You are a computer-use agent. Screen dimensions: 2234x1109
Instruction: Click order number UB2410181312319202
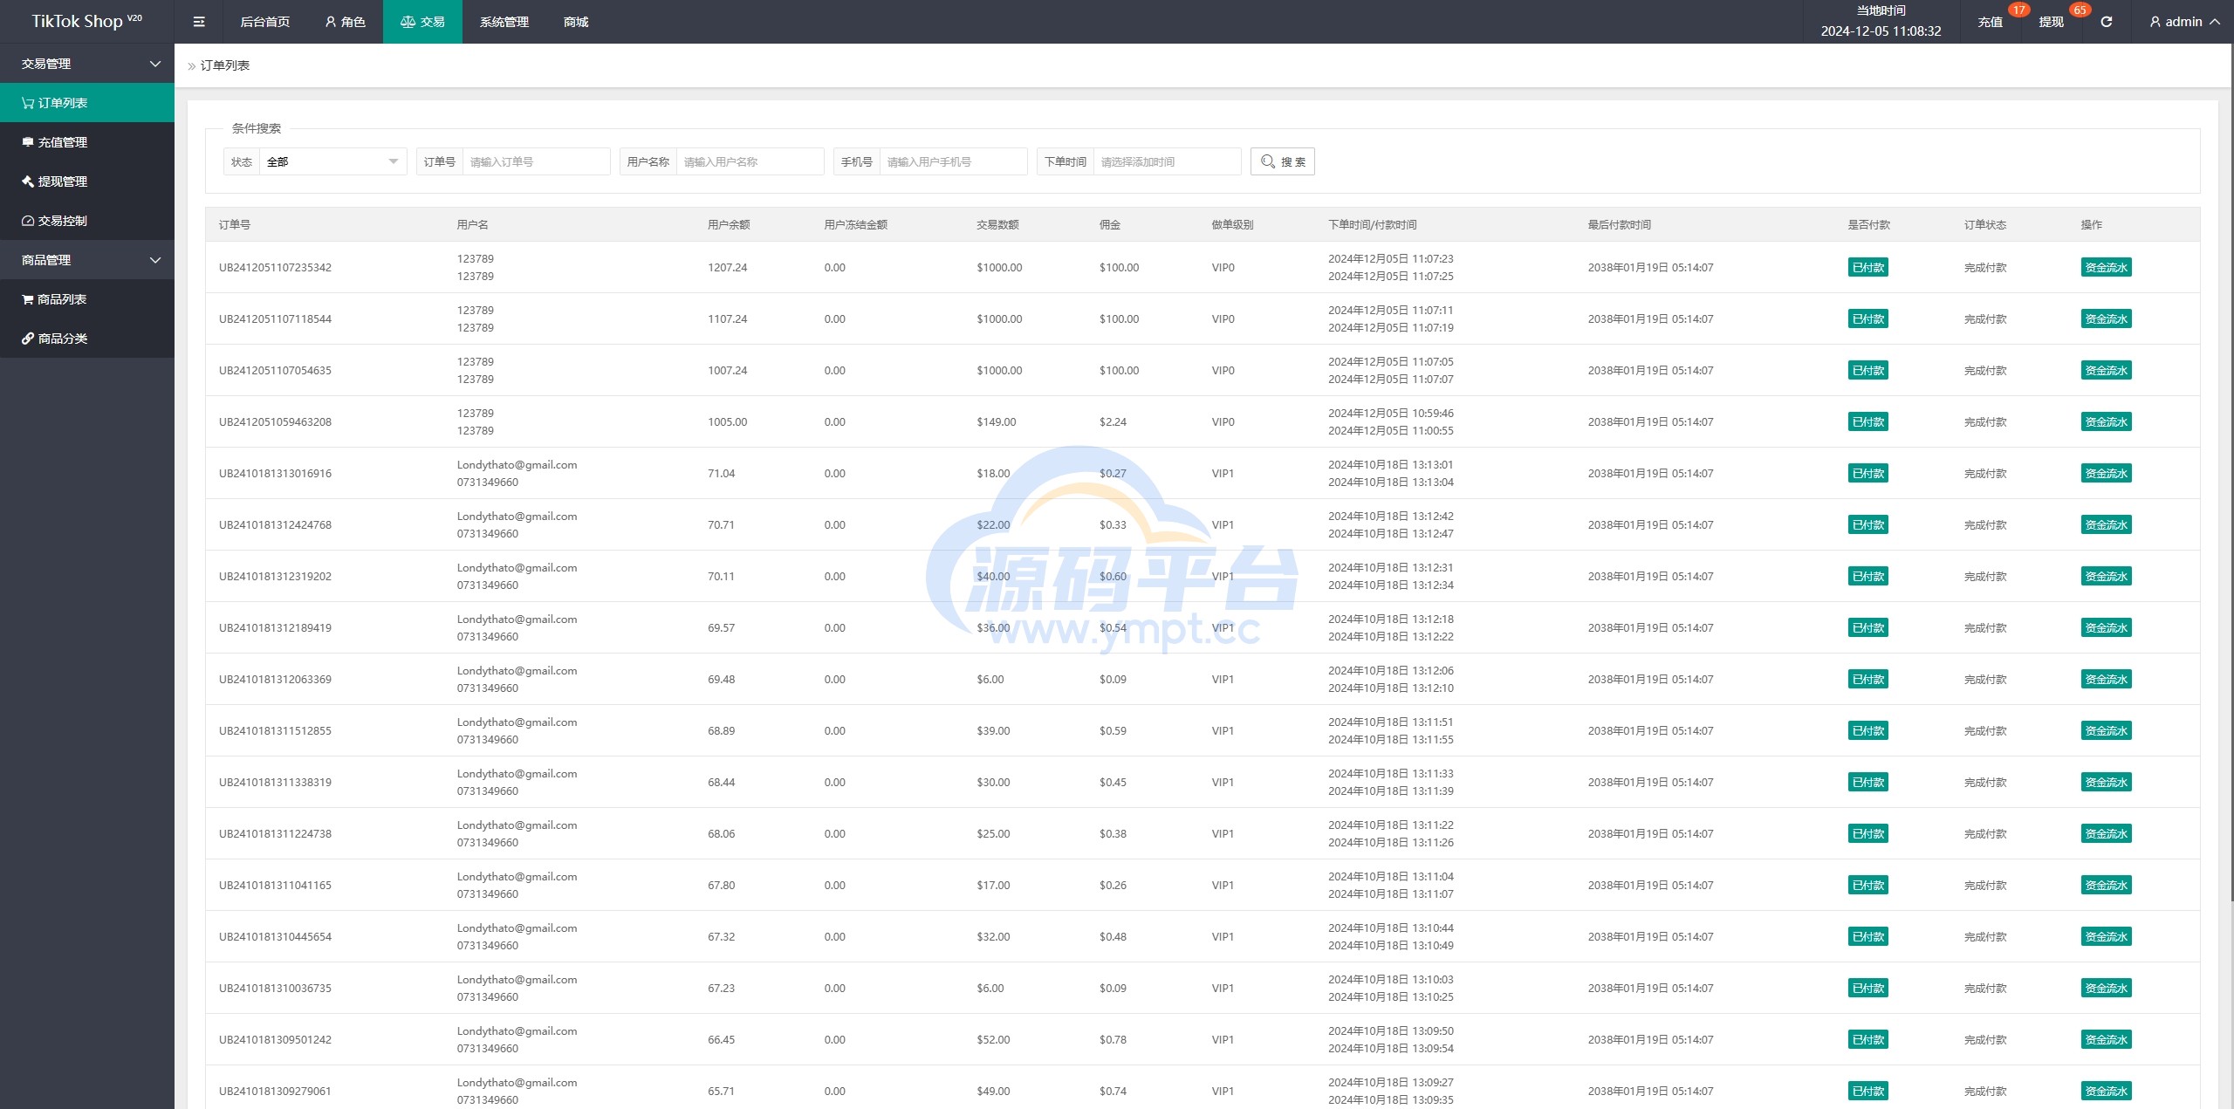point(275,577)
